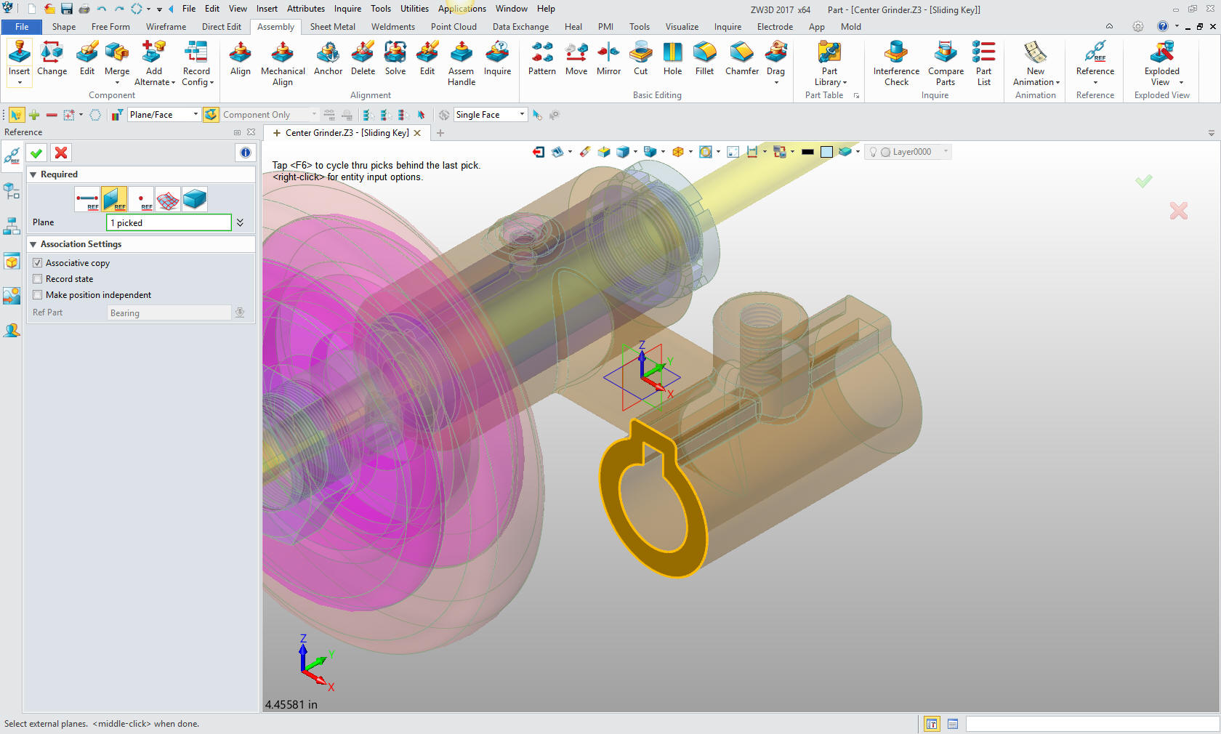This screenshot has width=1221, height=734.
Task: Select the Shape reference type icon
Action: (195, 198)
